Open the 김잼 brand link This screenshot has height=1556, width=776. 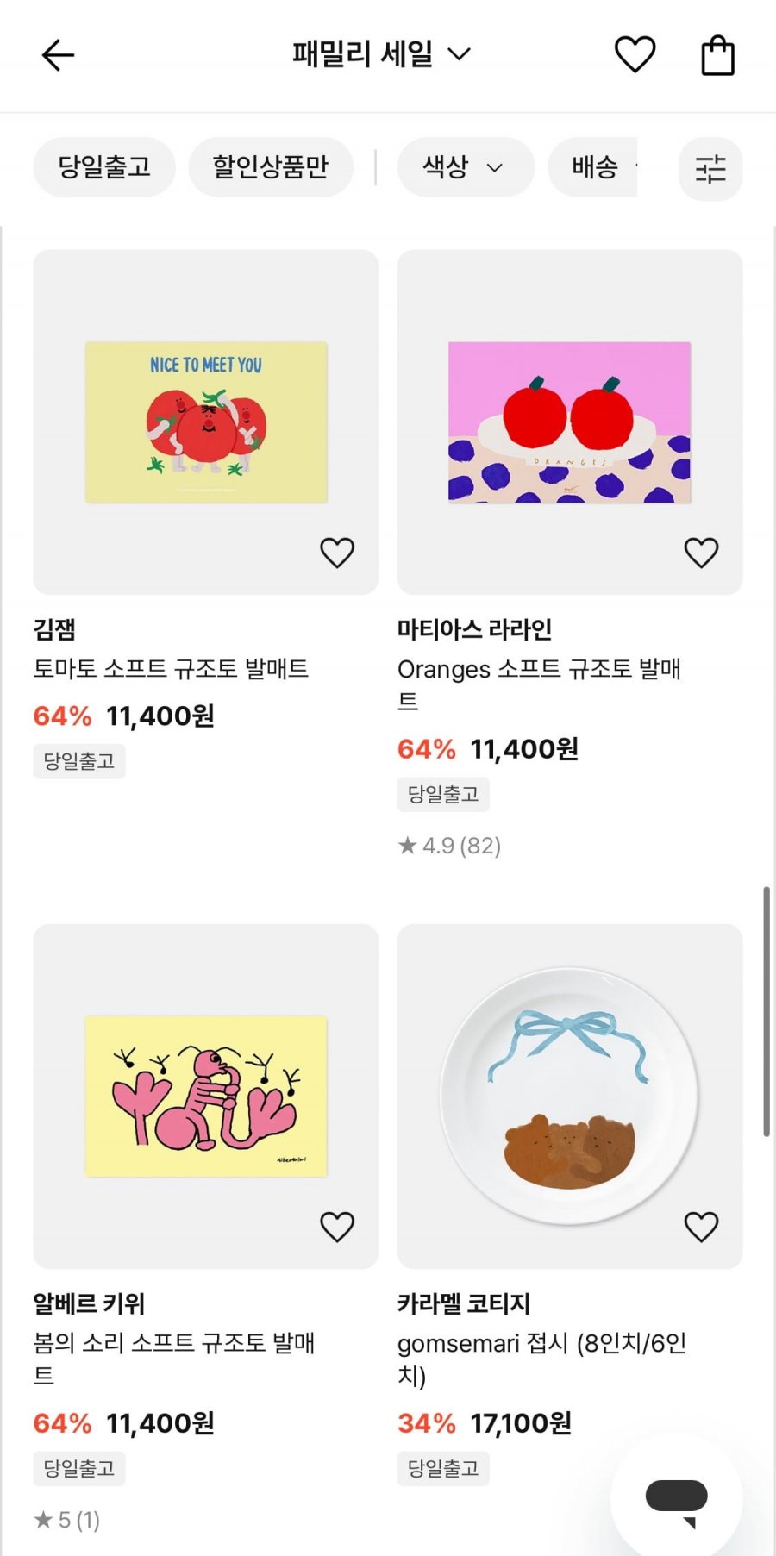(x=54, y=629)
